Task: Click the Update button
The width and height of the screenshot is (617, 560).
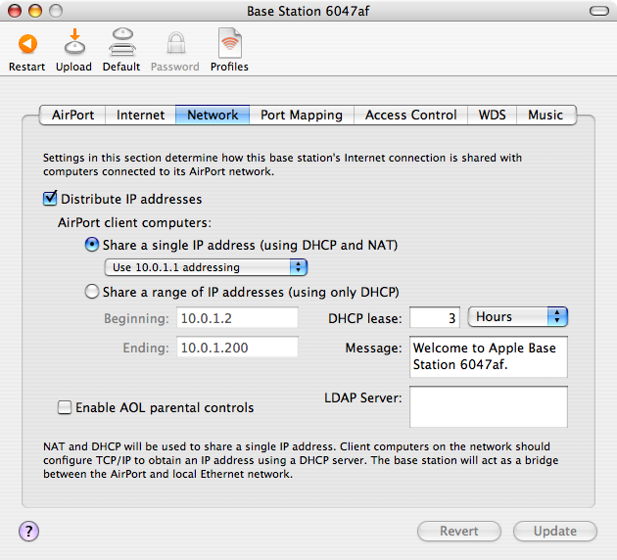Action: [555, 531]
